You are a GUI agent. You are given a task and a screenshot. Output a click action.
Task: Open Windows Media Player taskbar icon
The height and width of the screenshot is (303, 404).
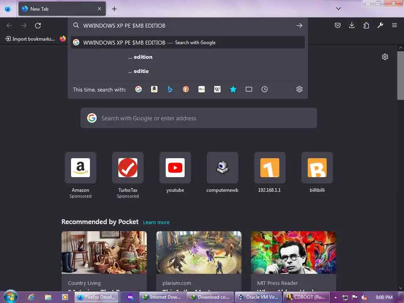(65, 297)
